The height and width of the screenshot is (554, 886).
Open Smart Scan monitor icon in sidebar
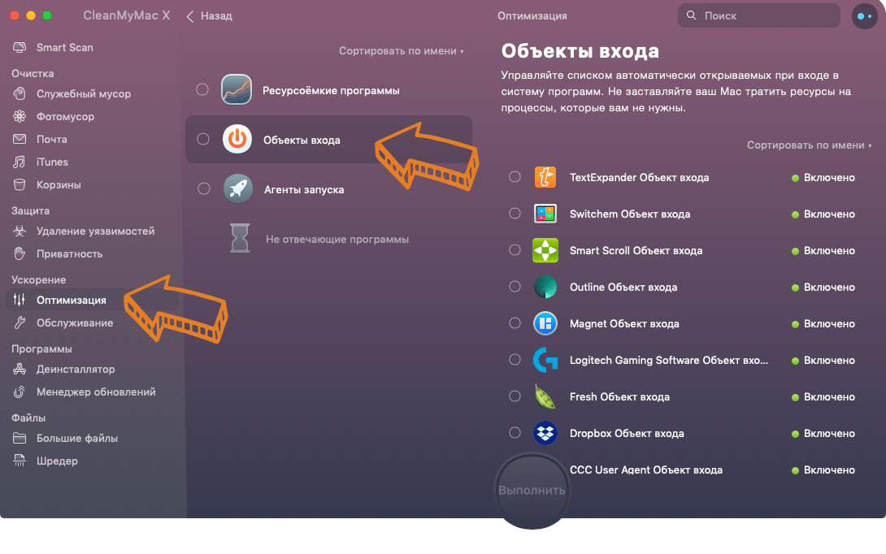tap(20, 47)
